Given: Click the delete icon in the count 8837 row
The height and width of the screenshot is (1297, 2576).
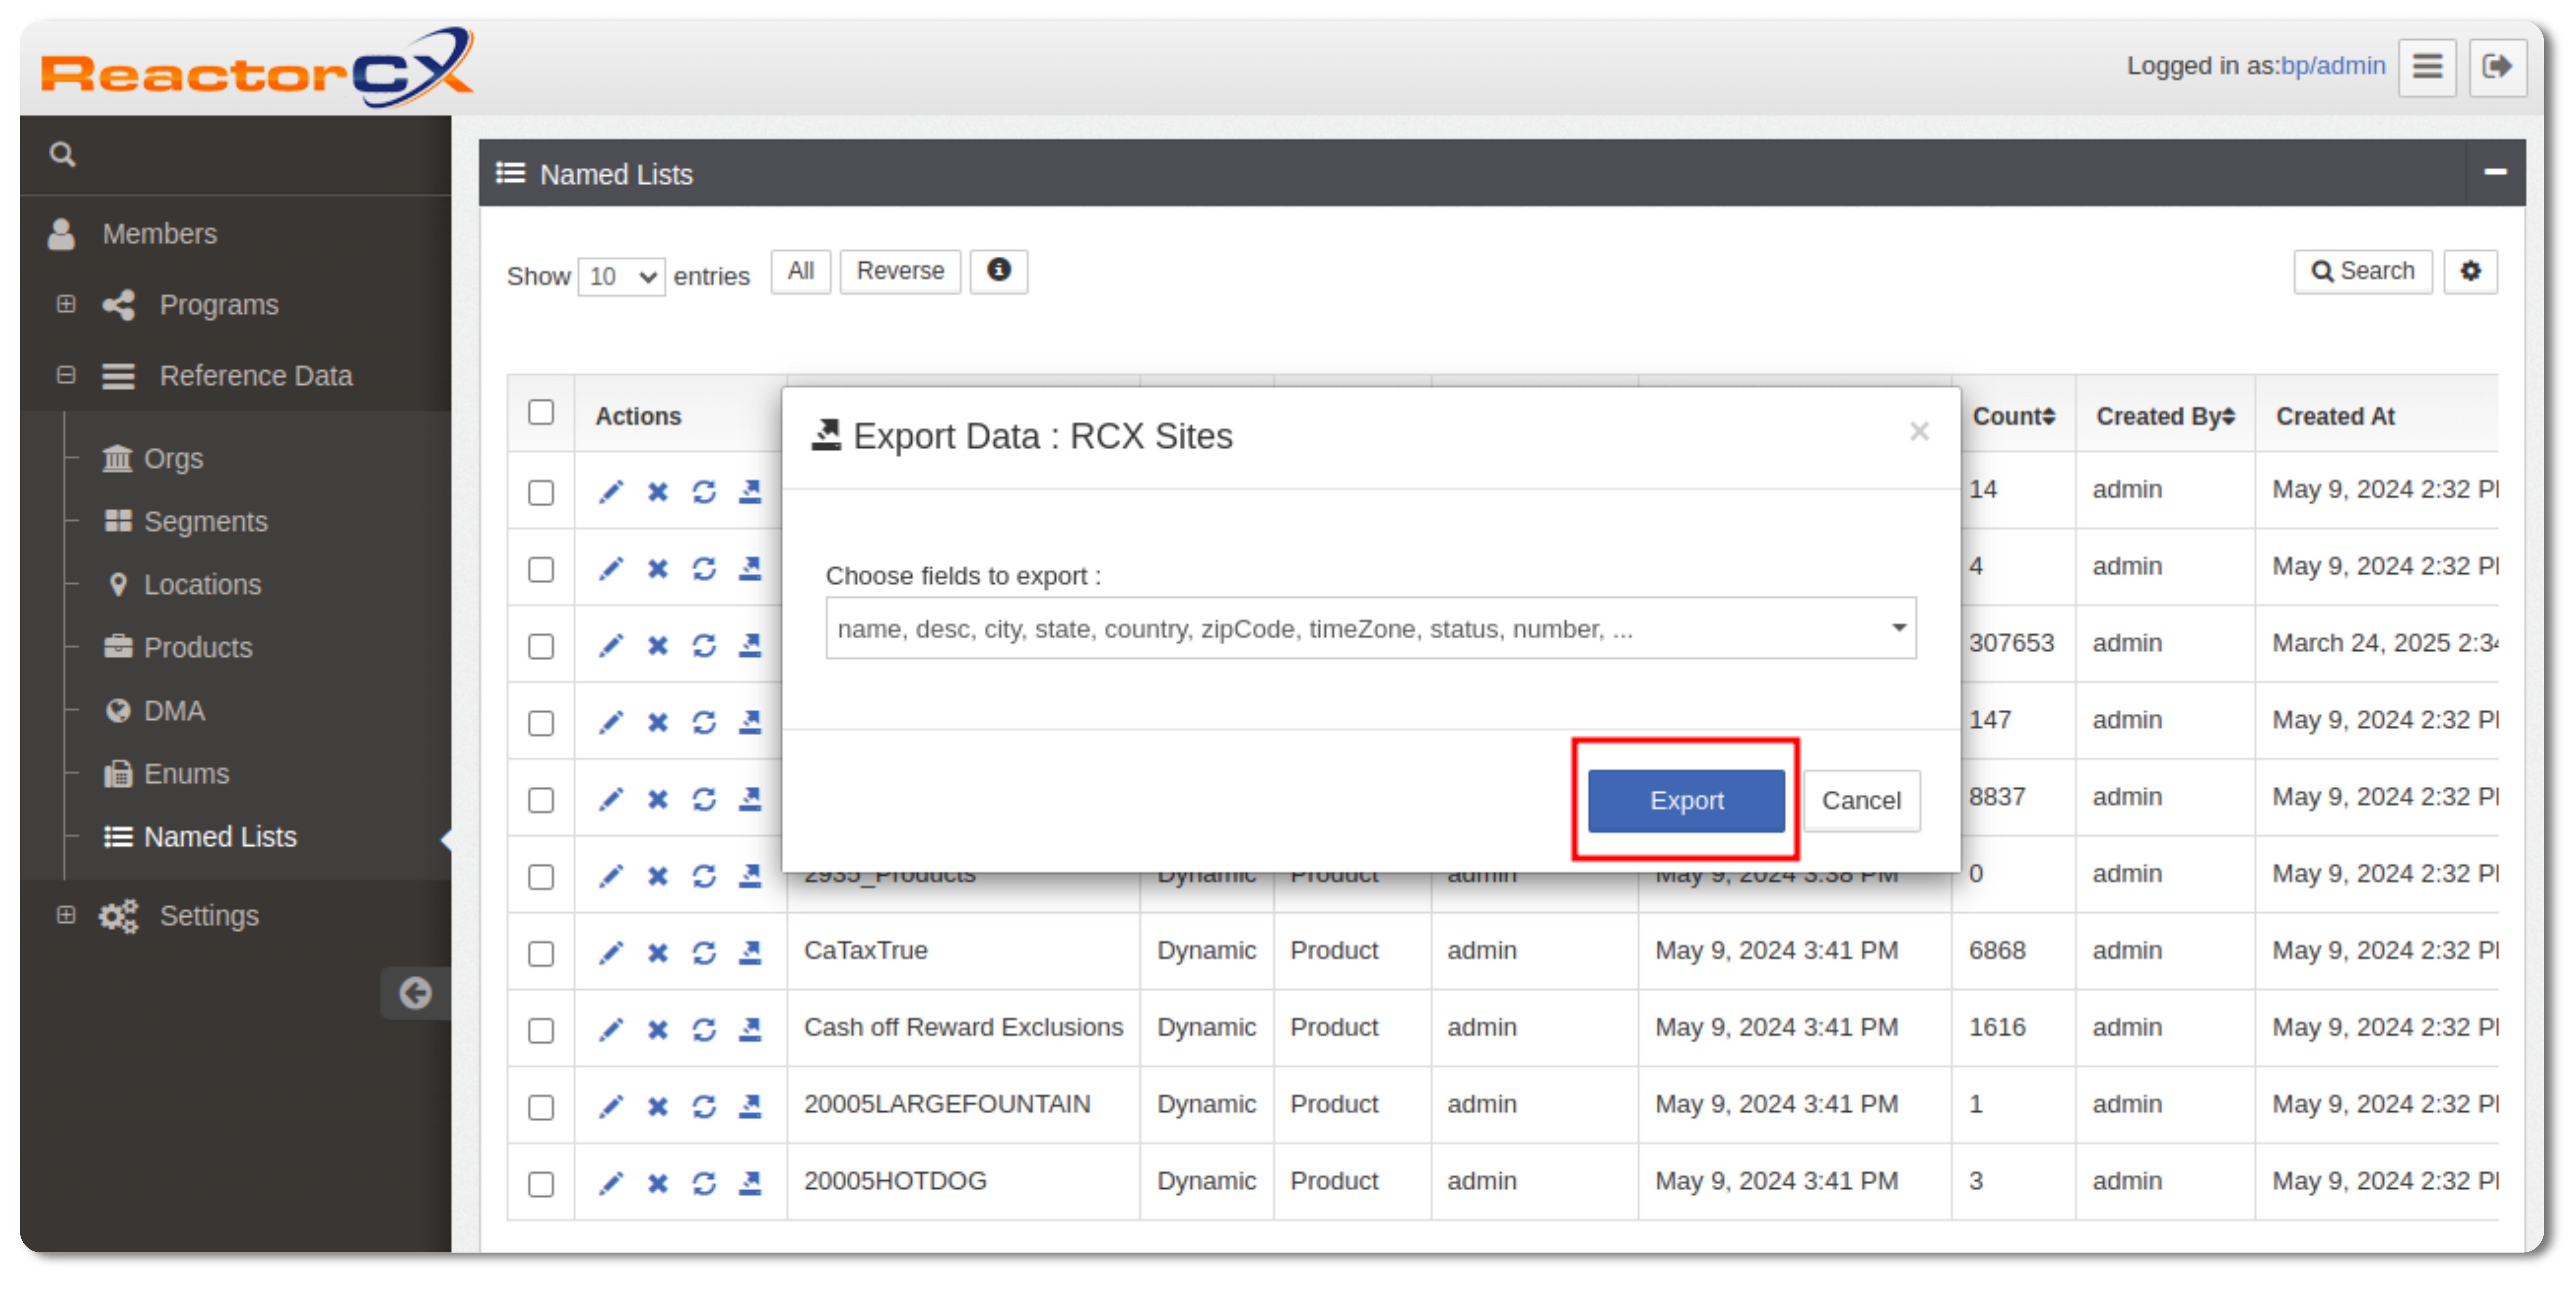Looking at the screenshot, I should click(657, 799).
